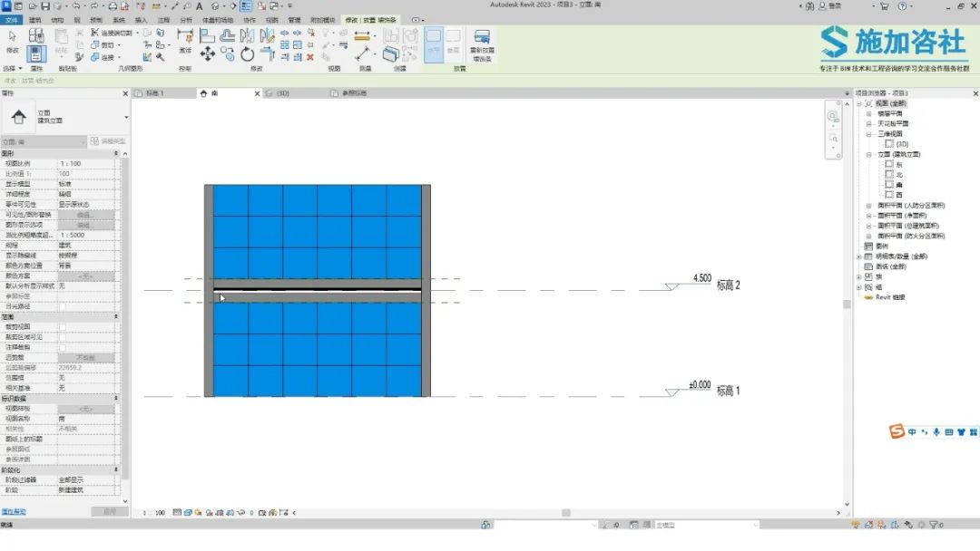980x551 pixels.
Task: Open the 属性帮助 link
Action: click(x=14, y=512)
